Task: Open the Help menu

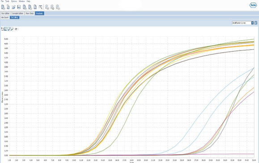Action: pyautogui.click(x=29, y=1)
